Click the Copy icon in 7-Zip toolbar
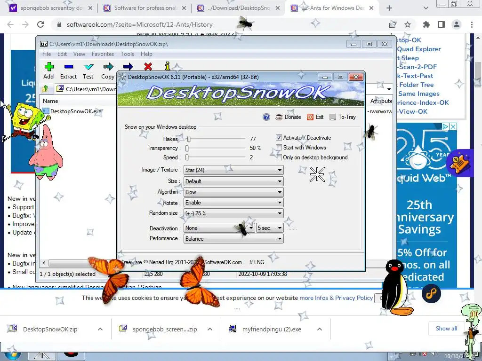The height and width of the screenshot is (361, 482). (x=108, y=67)
